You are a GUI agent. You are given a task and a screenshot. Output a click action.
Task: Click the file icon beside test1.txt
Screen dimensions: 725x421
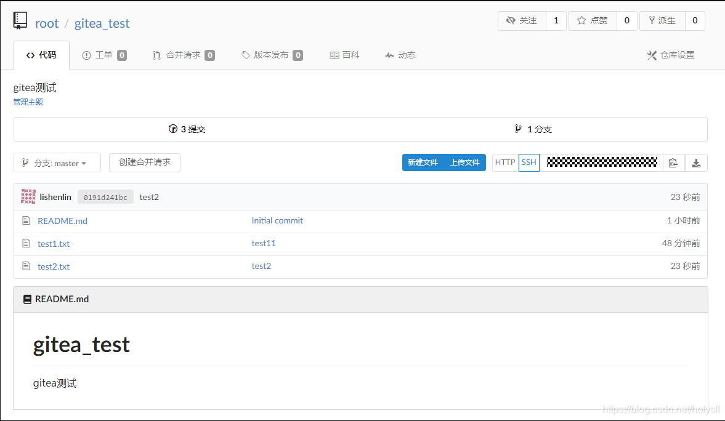pyautogui.click(x=26, y=243)
